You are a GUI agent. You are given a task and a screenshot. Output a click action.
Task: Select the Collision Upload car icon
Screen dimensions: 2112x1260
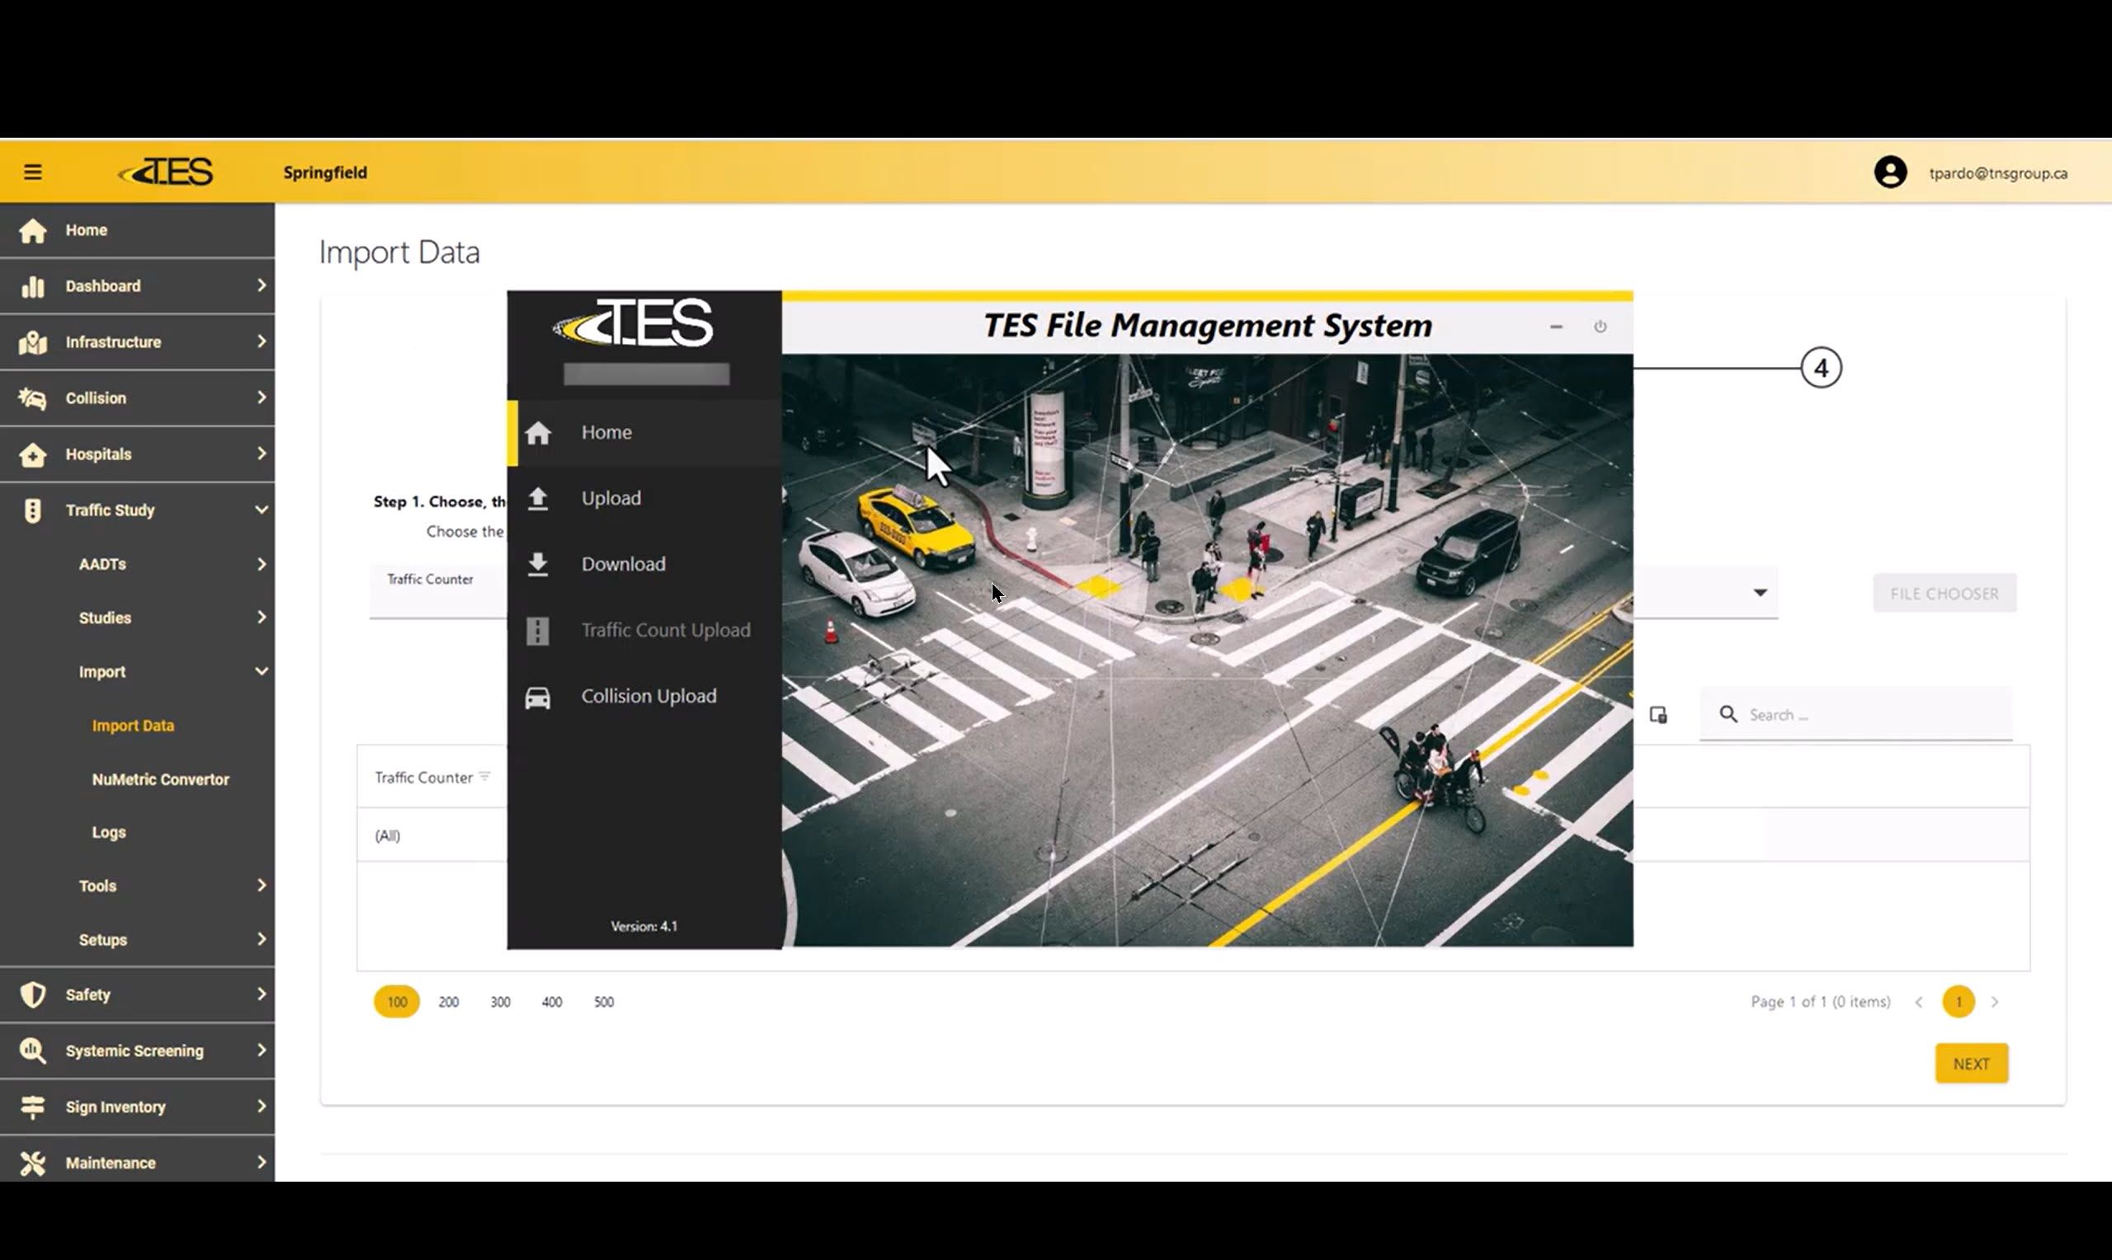(x=538, y=697)
